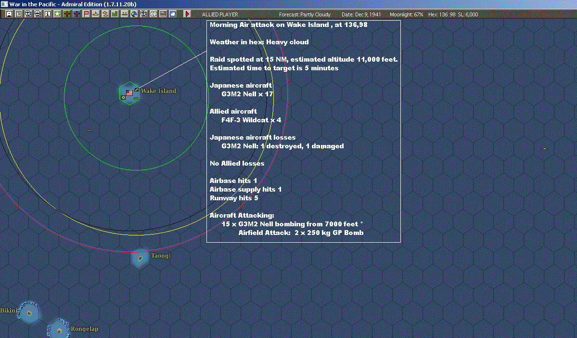Click the crosshair target toolbar icon

pyautogui.click(x=143, y=14)
